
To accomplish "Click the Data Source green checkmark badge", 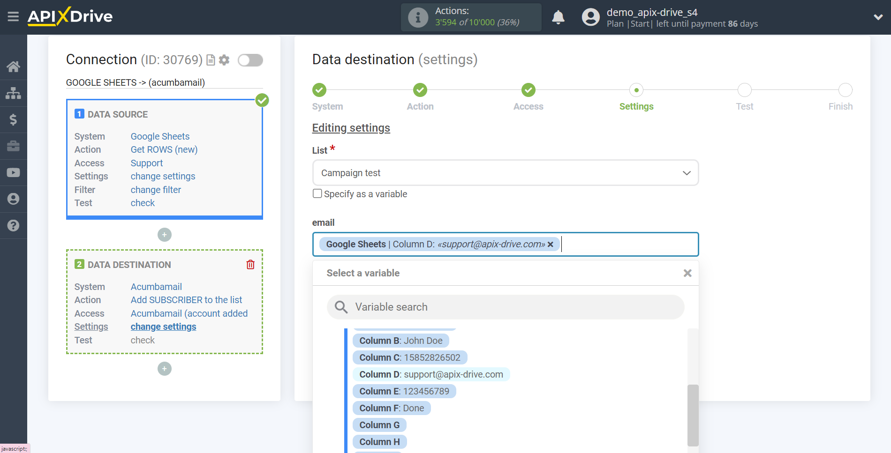I will [262, 100].
